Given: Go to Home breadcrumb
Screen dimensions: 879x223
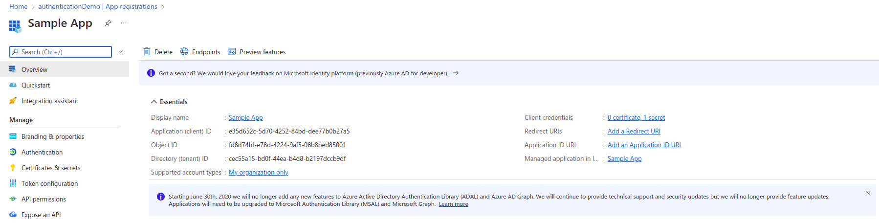Looking at the screenshot, I should pos(19,6).
